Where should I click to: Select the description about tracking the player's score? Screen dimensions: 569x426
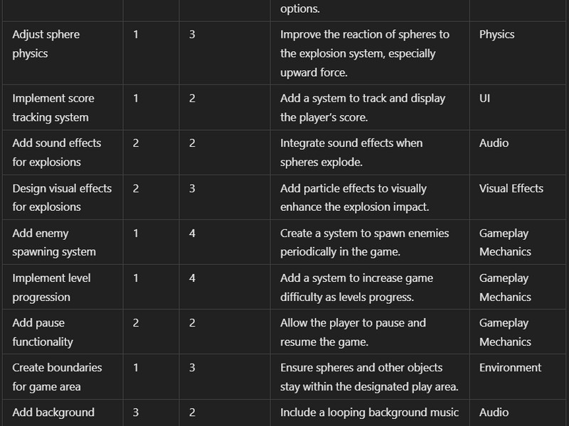[363, 108]
